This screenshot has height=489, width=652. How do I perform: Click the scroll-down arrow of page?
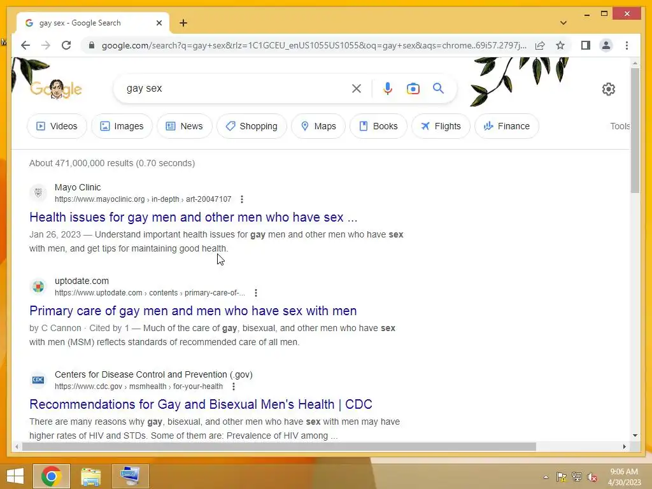[x=635, y=436]
